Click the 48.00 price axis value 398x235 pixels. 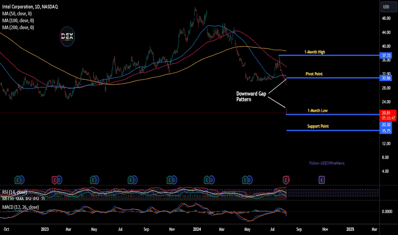tap(386, 18)
